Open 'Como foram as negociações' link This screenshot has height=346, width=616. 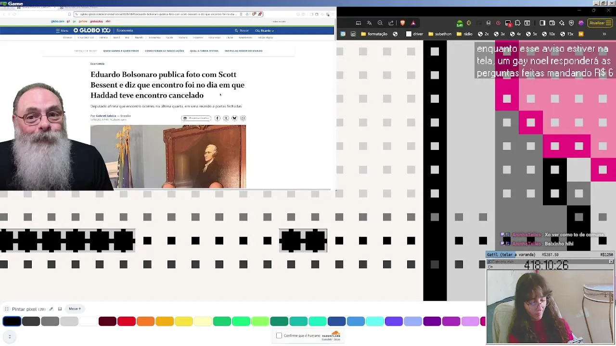point(165,51)
